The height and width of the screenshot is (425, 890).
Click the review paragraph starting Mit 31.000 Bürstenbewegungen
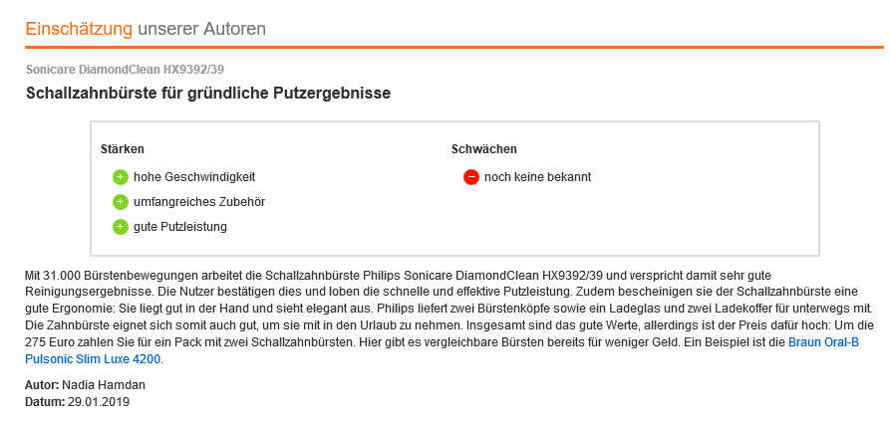pos(399,309)
